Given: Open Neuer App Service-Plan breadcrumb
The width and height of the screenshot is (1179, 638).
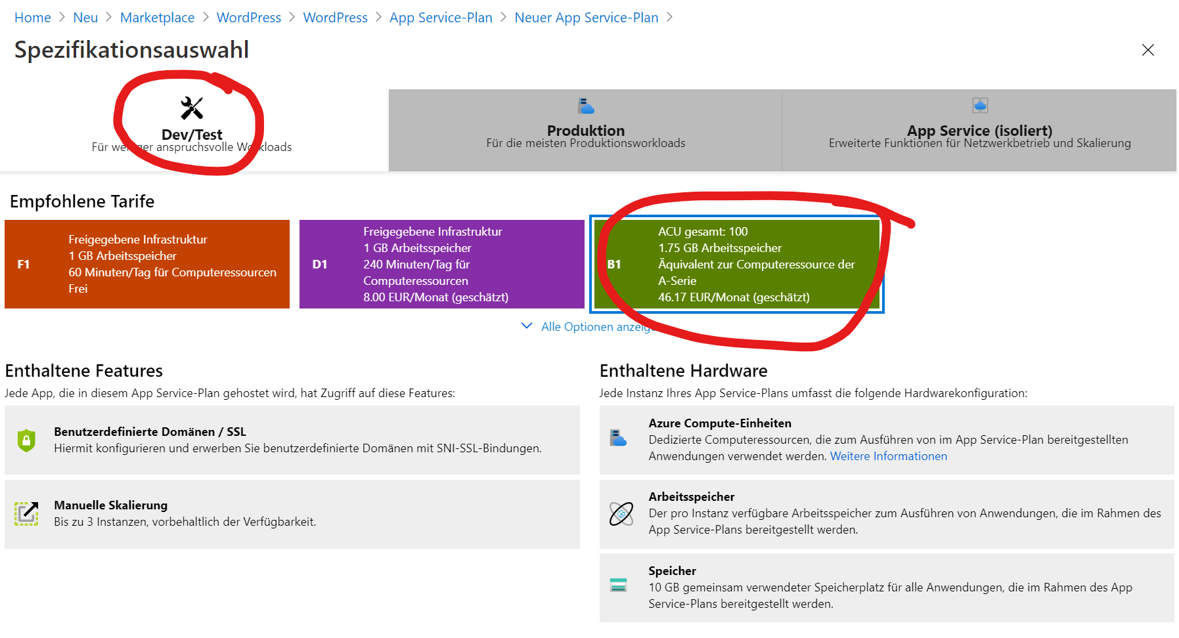Looking at the screenshot, I should (x=586, y=18).
